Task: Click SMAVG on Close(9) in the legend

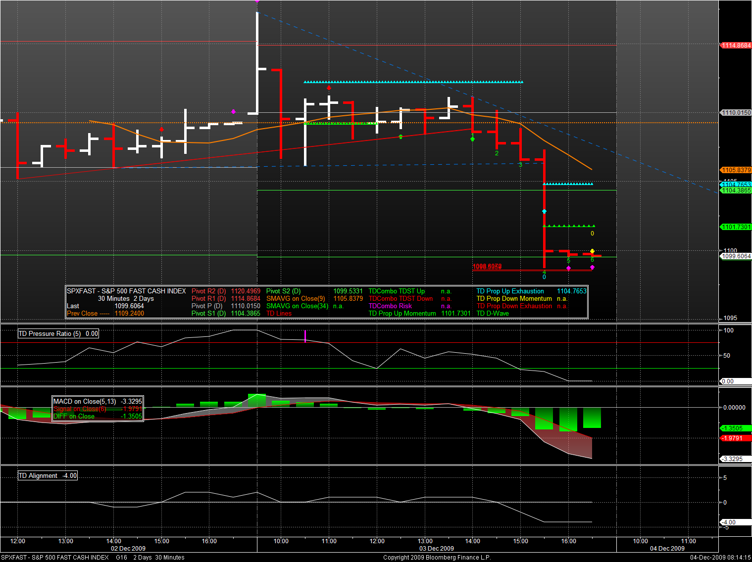Action: click(x=296, y=299)
